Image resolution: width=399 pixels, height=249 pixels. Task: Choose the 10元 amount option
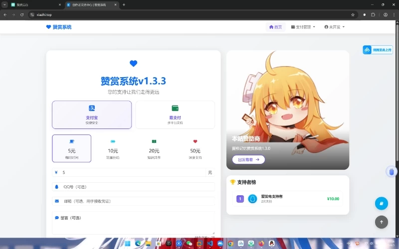coord(113,148)
